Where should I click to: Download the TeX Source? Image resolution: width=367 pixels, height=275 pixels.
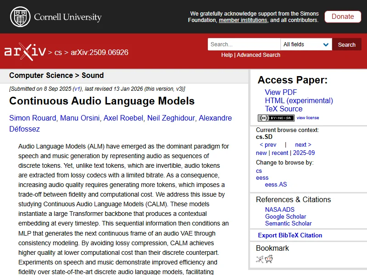(284, 109)
